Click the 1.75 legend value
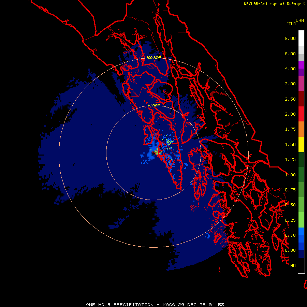Viewport: 307px width, 307px height. coord(290,129)
